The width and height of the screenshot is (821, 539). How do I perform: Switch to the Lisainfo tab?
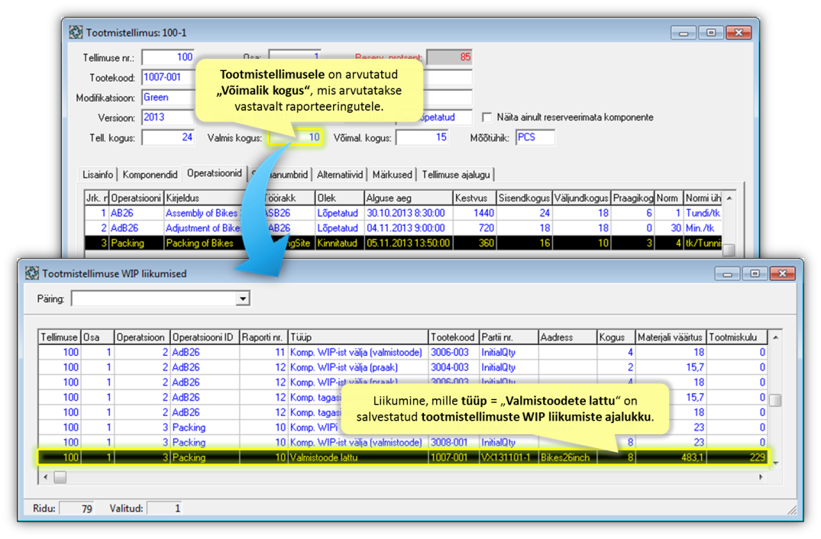(98, 175)
